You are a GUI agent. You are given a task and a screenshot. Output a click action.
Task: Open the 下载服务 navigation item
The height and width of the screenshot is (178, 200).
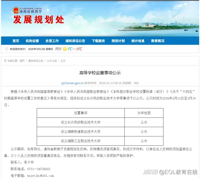(98, 41)
